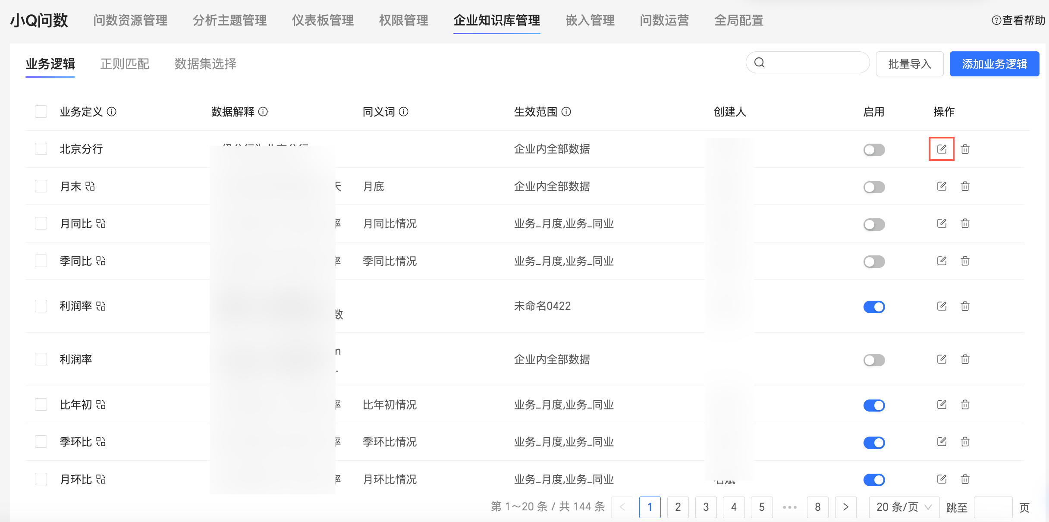Viewport: 1049px width, 522px height.
Task: Select all rows with header checkbox
Action: click(x=41, y=112)
